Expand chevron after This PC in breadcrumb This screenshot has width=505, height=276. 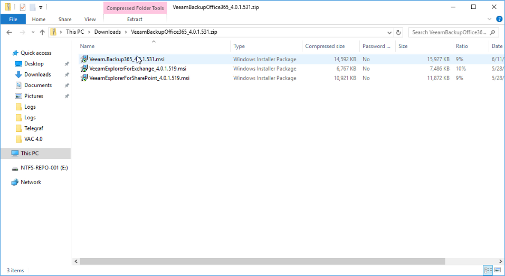pos(89,32)
